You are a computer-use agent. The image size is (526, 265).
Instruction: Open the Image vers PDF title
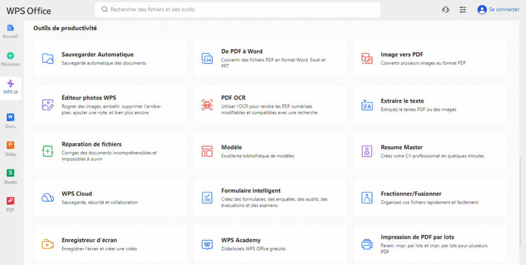402,54
